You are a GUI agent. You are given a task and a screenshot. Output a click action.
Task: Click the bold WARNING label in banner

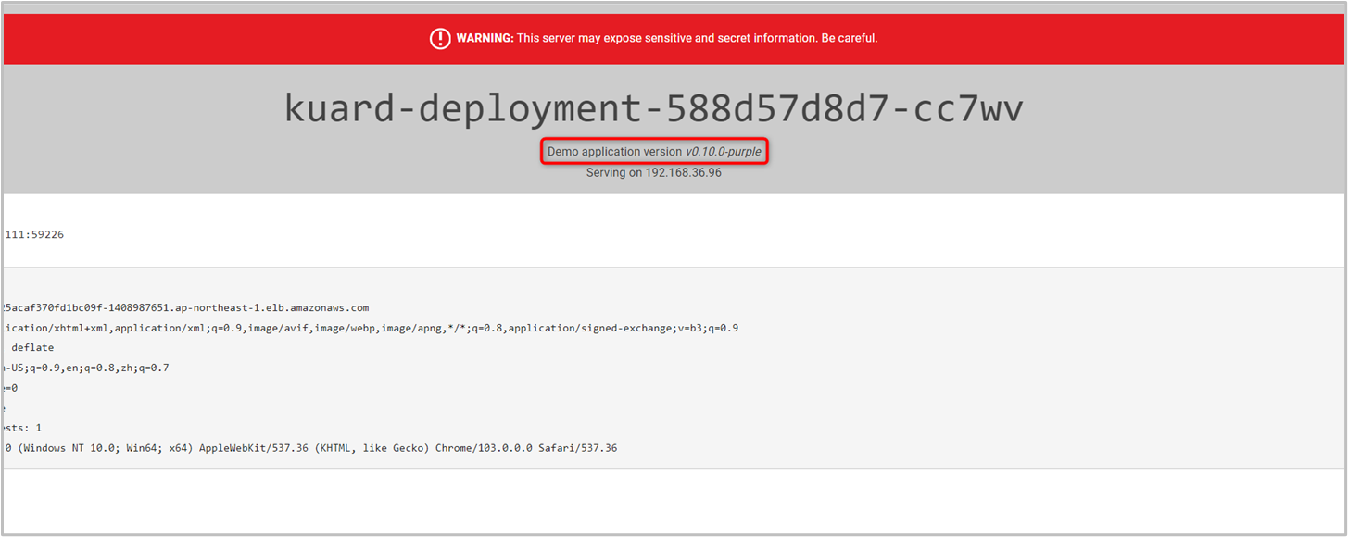click(x=485, y=39)
